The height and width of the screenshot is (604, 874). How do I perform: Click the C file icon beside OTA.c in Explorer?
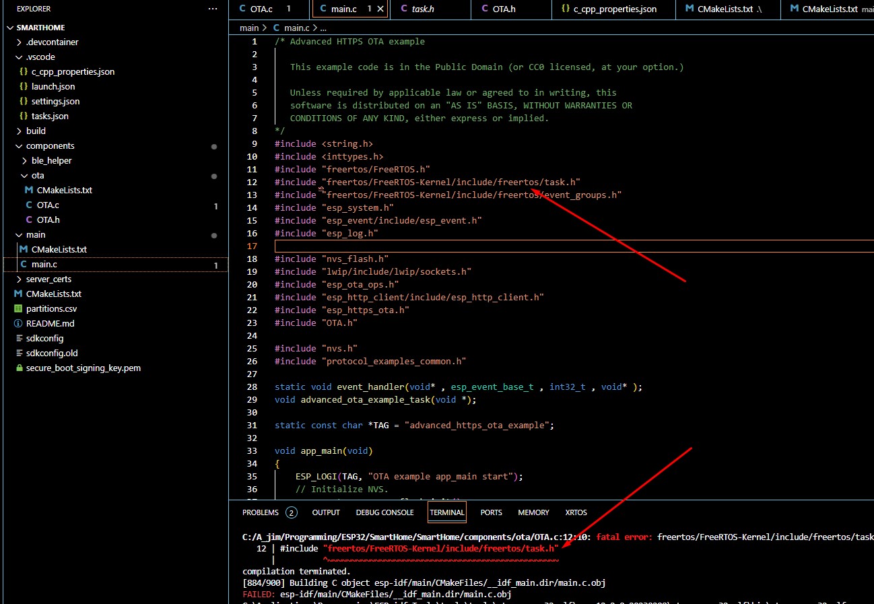[x=29, y=205]
